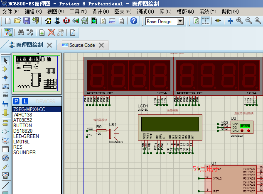263x194 pixels.
Task: Select the Graph Mode tool
Action: [5, 140]
